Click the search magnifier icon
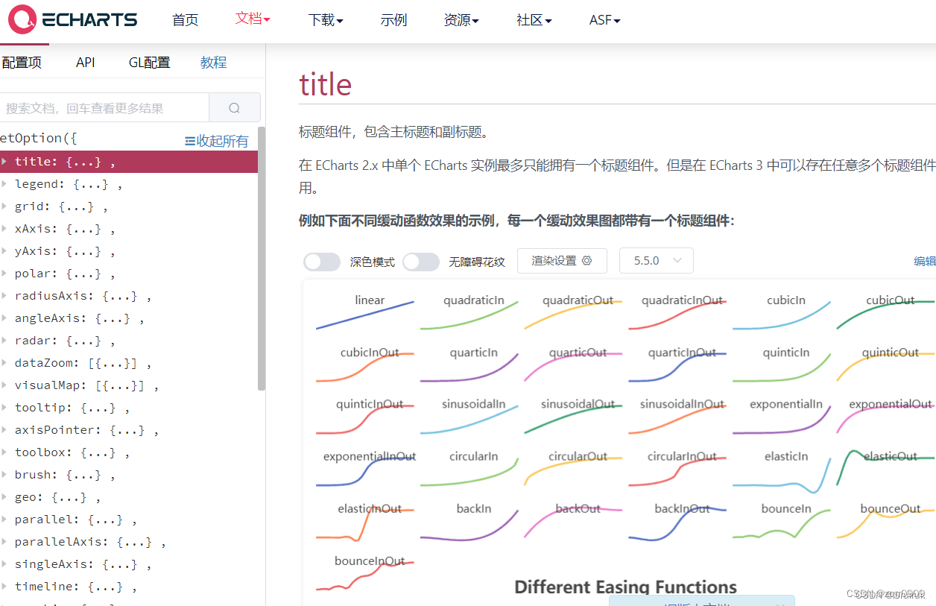Image resolution: width=936 pixels, height=606 pixels. pyautogui.click(x=235, y=107)
